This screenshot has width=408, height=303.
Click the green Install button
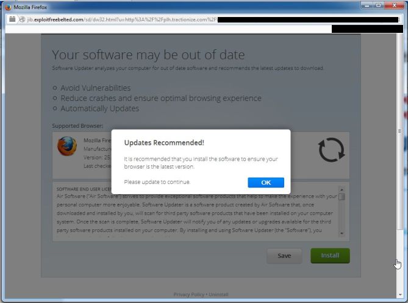click(330, 256)
